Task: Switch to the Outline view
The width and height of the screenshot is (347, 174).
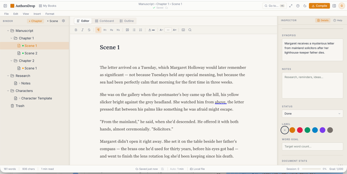Action: pos(127,21)
